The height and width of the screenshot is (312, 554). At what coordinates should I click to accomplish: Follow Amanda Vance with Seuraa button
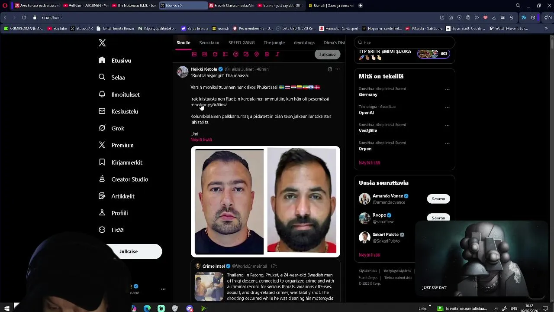438,199
